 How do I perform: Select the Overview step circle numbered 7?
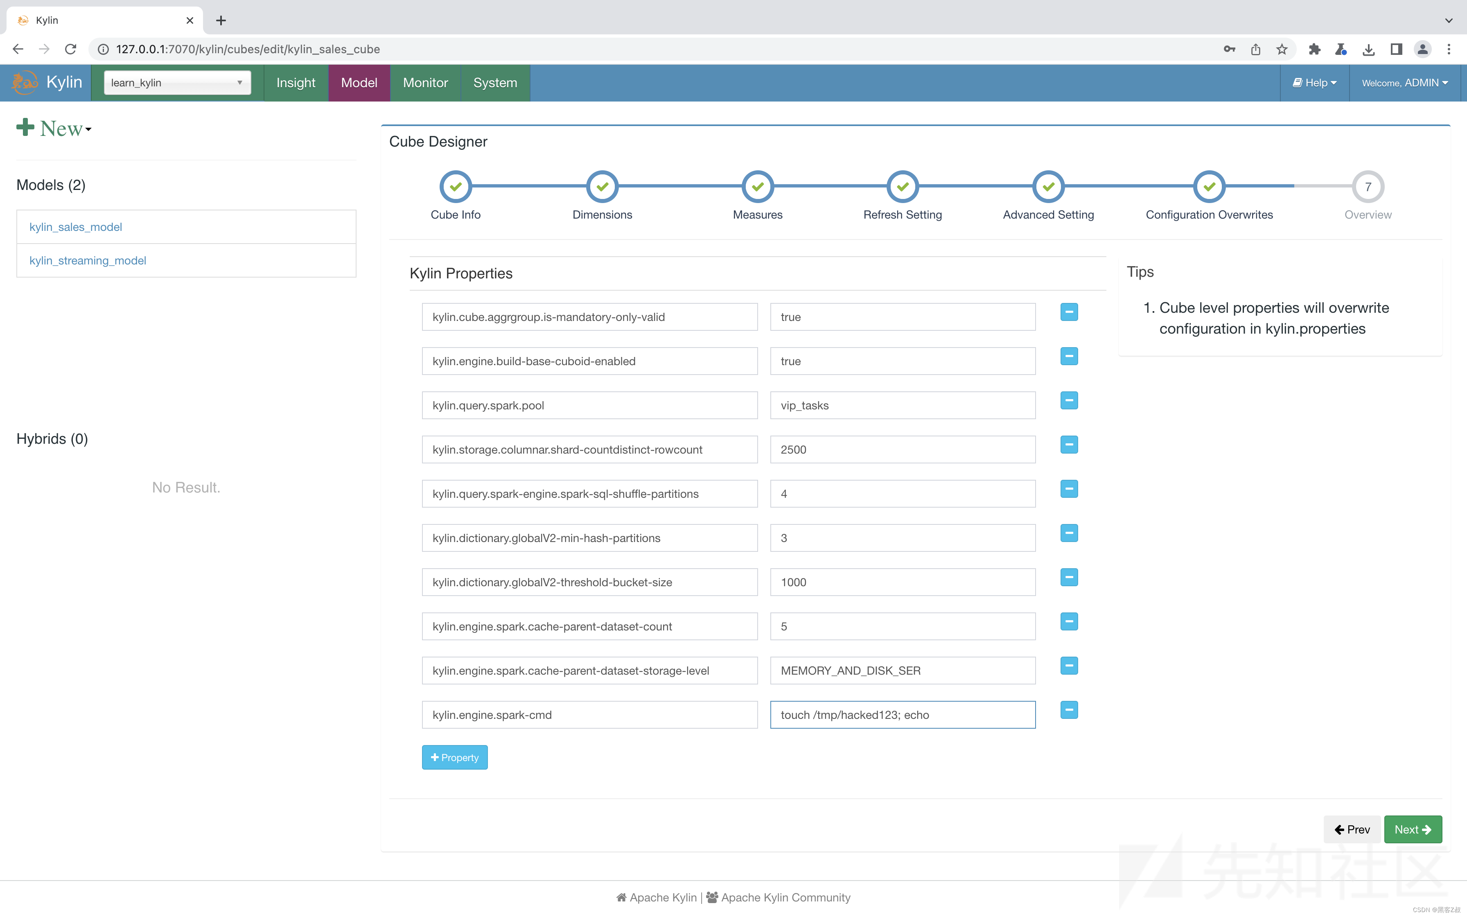pyautogui.click(x=1368, y=186)
